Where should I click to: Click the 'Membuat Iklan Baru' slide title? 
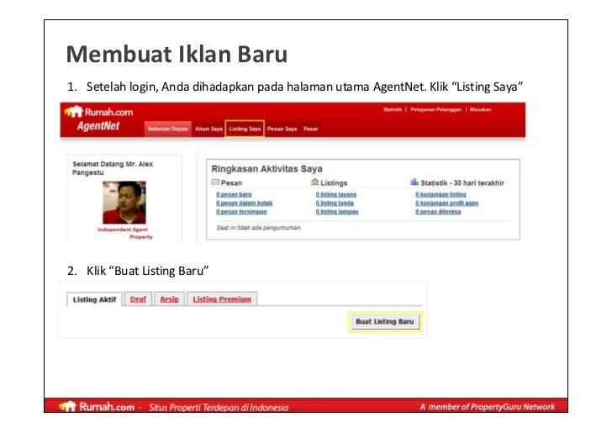tap(177, 54)
